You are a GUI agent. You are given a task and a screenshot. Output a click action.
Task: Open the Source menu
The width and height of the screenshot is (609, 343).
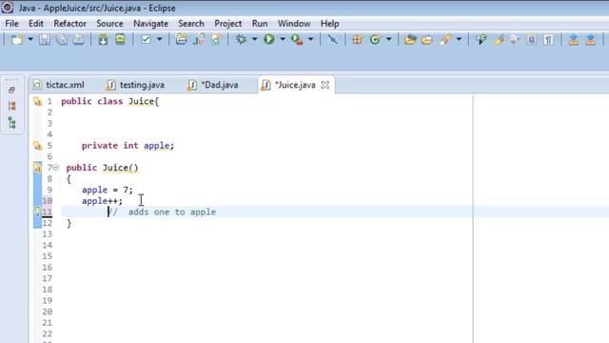[x=109, y=24]
